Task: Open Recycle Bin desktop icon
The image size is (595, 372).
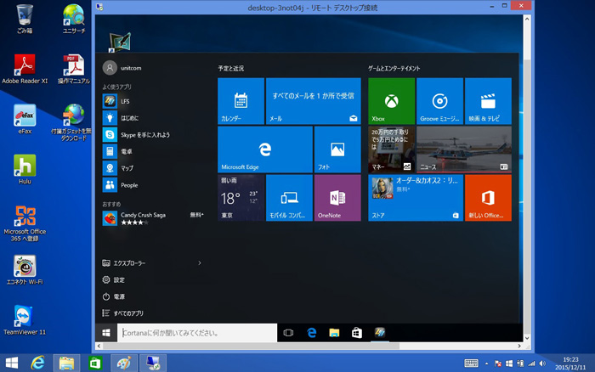Action: [x=25, y=18]
